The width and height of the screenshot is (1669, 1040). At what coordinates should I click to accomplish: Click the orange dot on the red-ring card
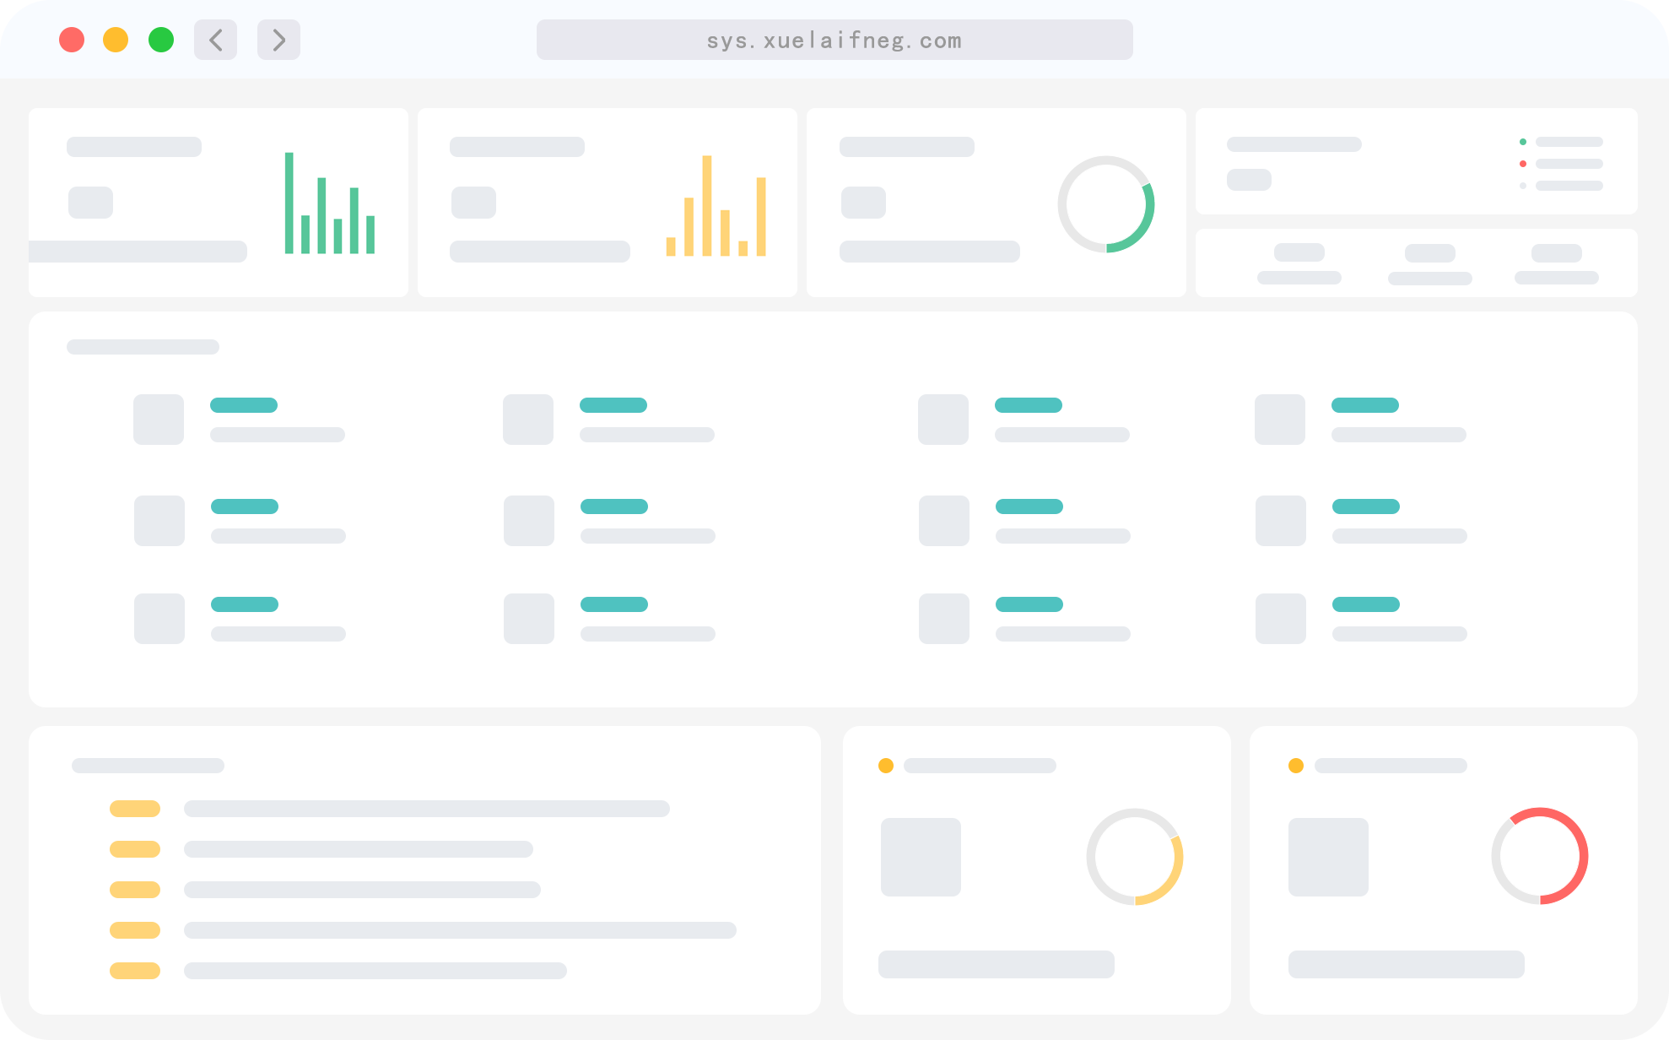tap(1295, 766)
